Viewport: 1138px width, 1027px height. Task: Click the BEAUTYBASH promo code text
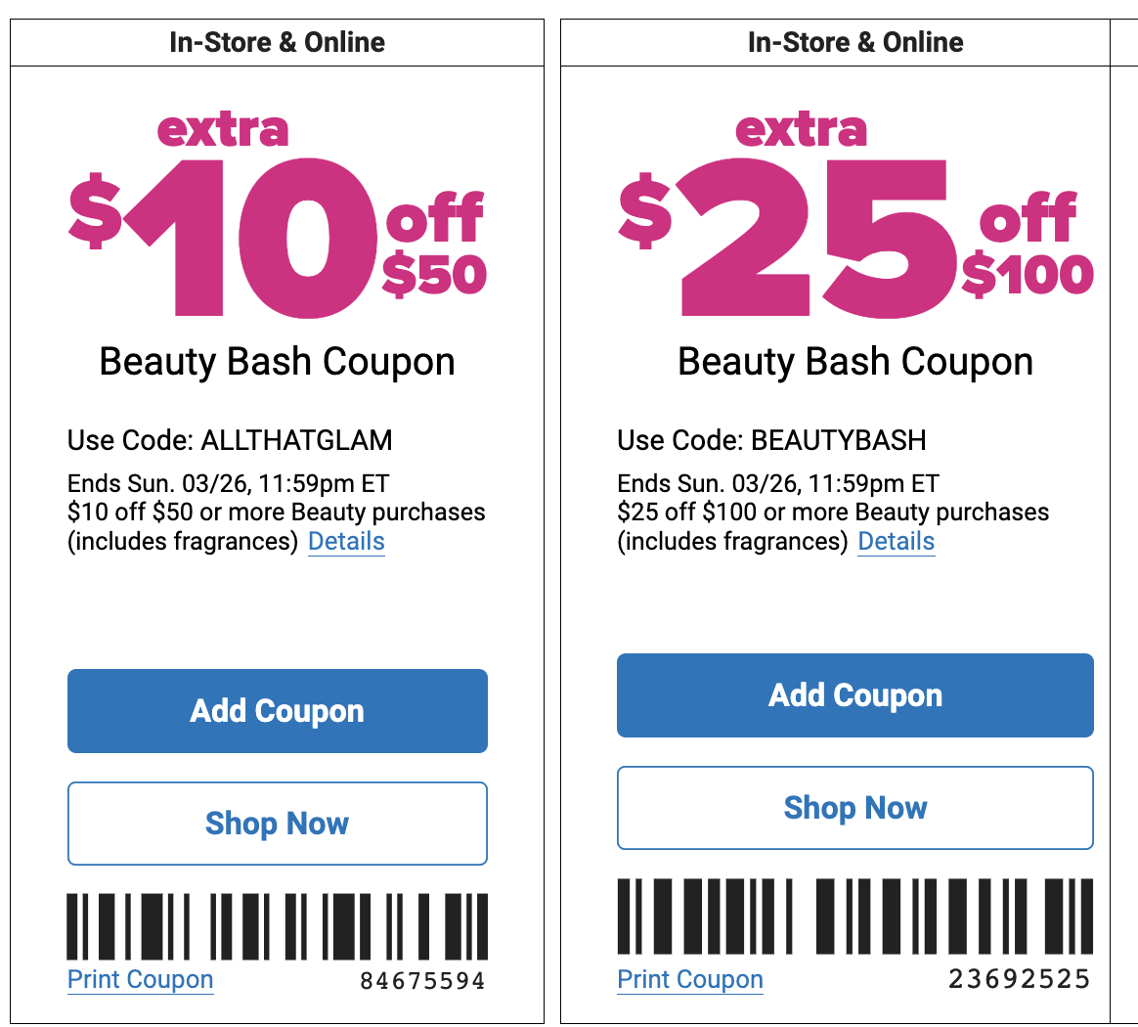click(838, 440)
